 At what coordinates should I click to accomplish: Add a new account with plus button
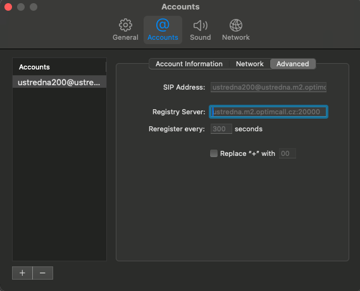(22, 273)
